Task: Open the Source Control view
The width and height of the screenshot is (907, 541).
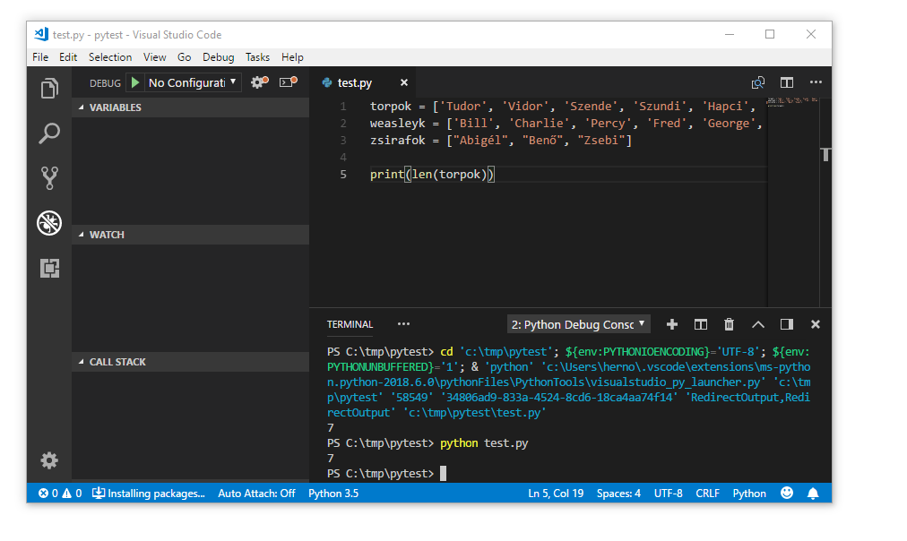Action: (x=49, y=178)
